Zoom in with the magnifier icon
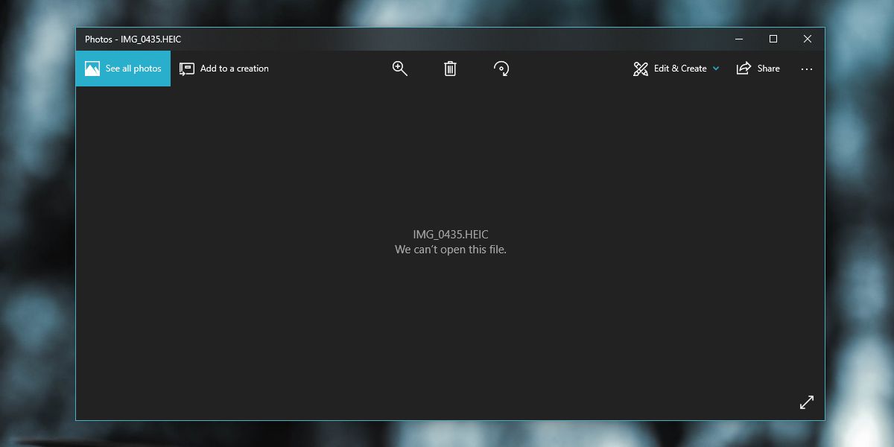 point(400,69)
